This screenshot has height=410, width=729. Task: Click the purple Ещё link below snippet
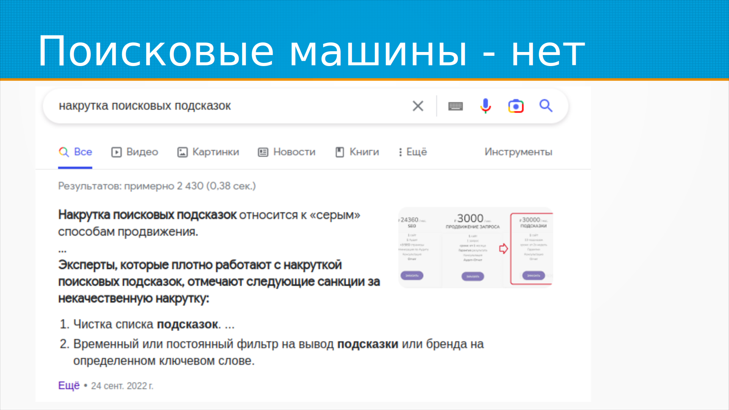click(x=69, y=385)
